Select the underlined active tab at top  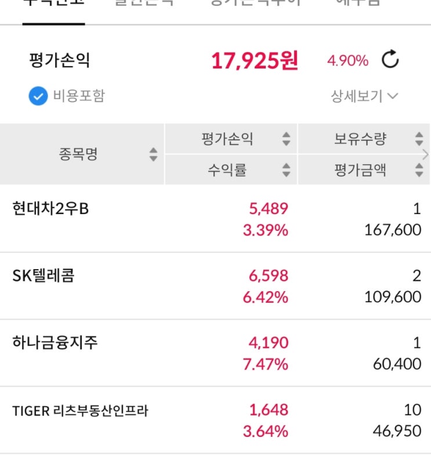[x=53, y=5]
